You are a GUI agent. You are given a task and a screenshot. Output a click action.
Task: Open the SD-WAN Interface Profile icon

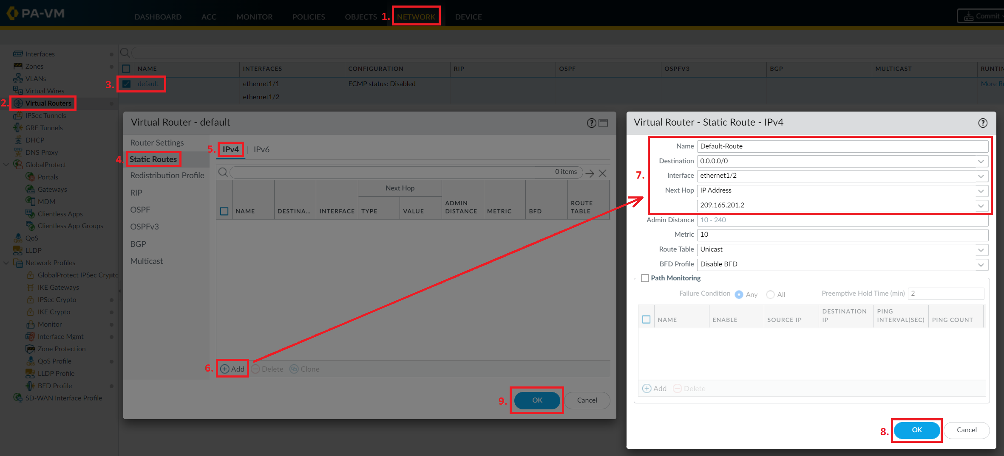click(18, 398)
